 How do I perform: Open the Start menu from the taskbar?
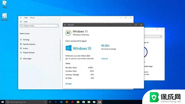[x=3, y=102]
